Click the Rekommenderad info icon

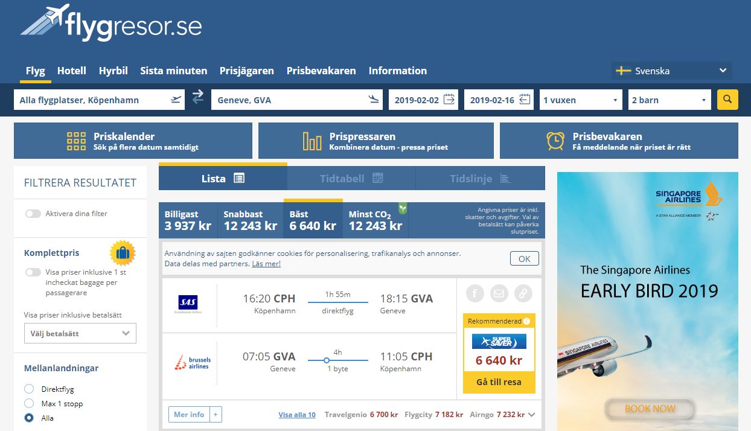tap(526, 322)
